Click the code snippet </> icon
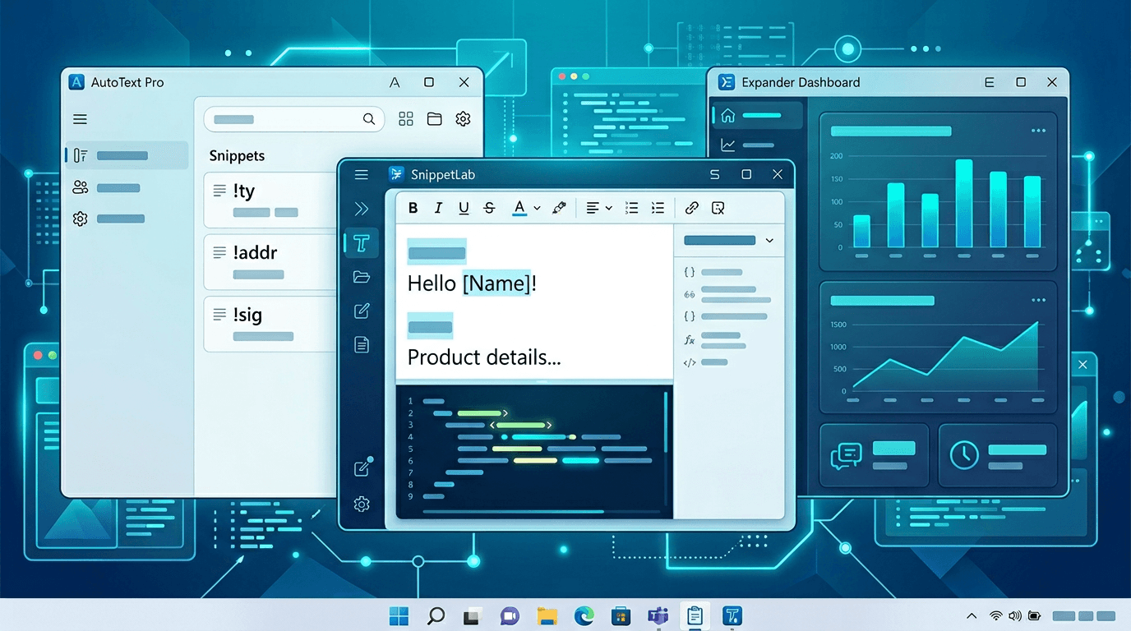Screen dimensions: 1131x631 pos(689,362)
